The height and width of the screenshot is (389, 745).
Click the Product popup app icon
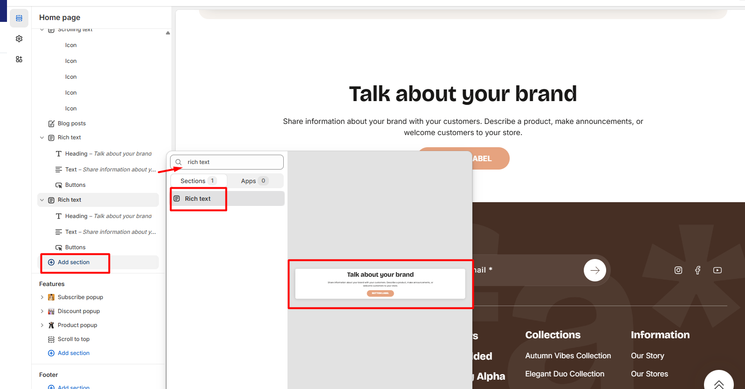(x=51, y=325)
